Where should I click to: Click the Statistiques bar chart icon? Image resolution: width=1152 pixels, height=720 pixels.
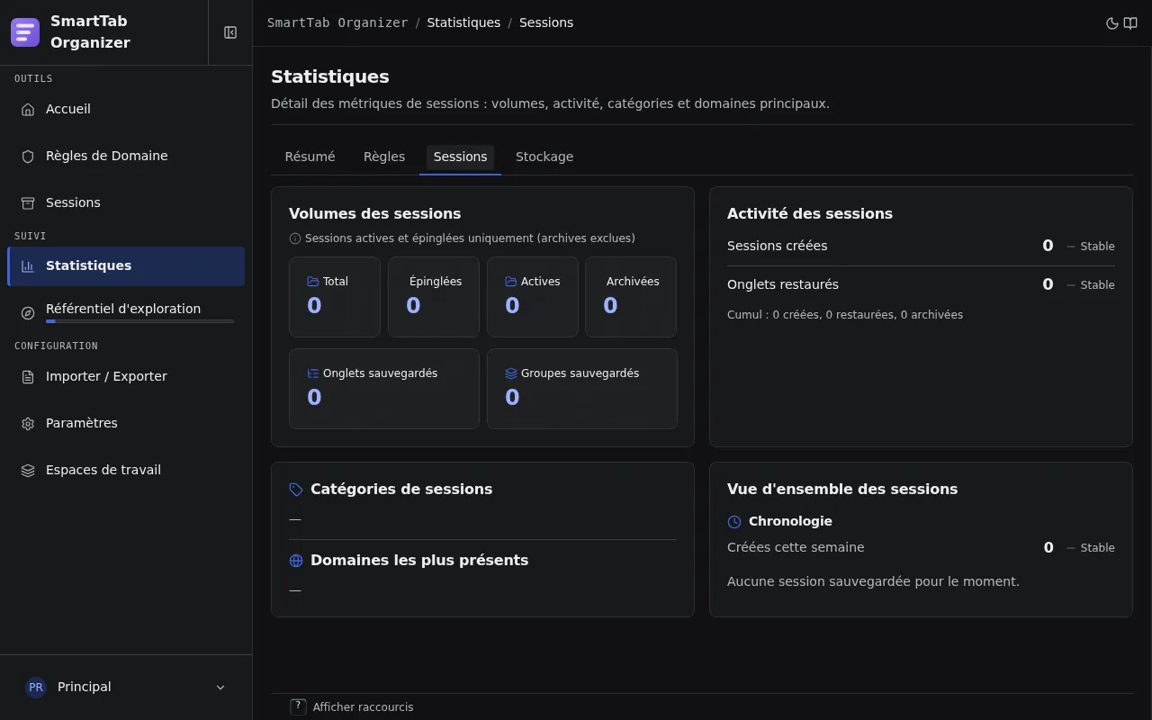click(28, 266)
